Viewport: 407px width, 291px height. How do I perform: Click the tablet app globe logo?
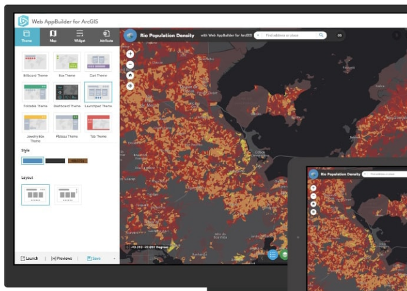point(313,174)
